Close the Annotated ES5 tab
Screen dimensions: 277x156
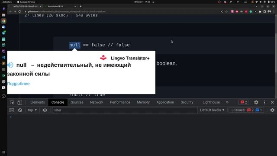(75, 6)
